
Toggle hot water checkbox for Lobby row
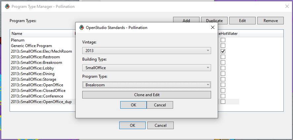pyautogui.click(x=223, y=68)
